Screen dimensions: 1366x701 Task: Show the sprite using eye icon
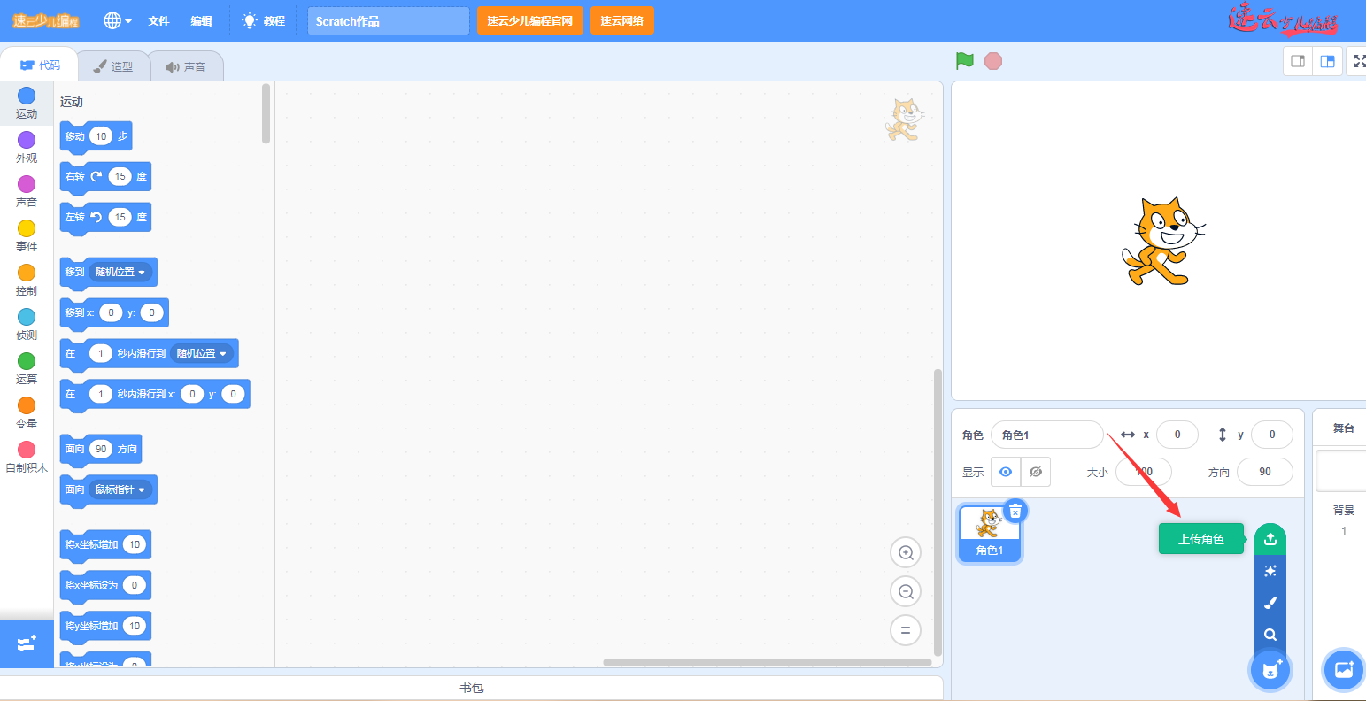(1006, 472)
